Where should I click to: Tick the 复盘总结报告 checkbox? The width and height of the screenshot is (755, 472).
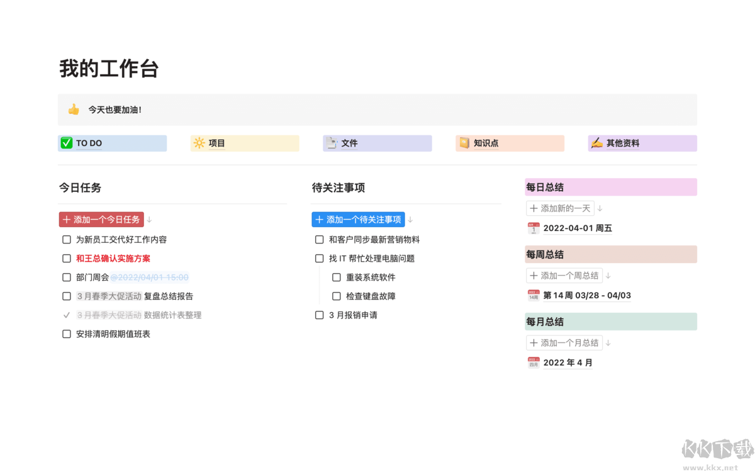pos(67,296)
